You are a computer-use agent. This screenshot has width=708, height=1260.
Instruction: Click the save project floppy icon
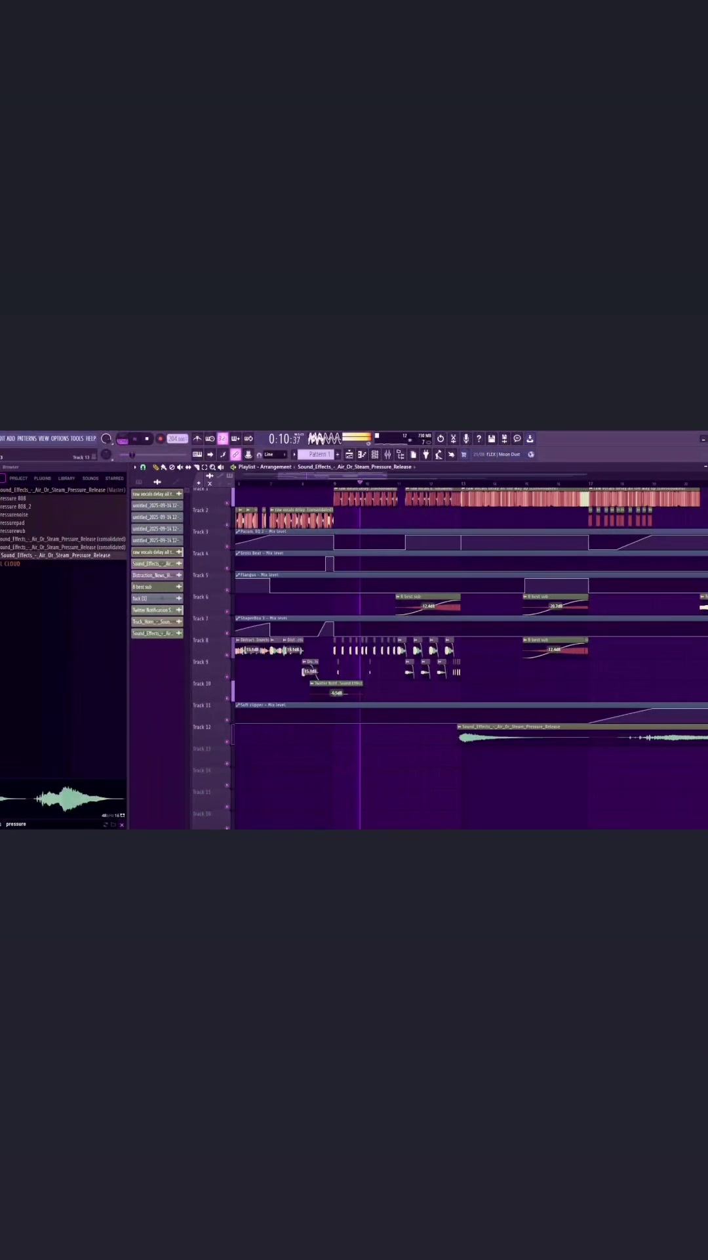click(492, 438)
